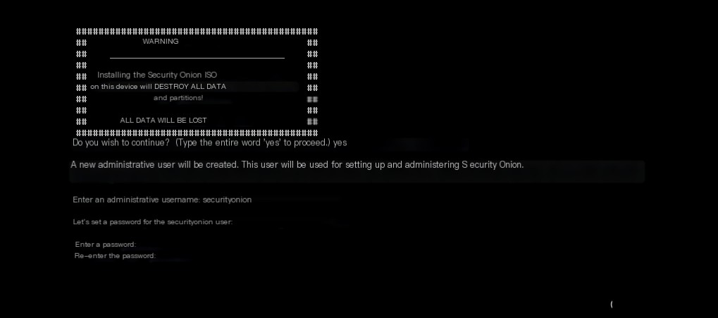Click the '##' left of the WARNING heading
Screen dimensions: 718x318
(x=82, y=42)
